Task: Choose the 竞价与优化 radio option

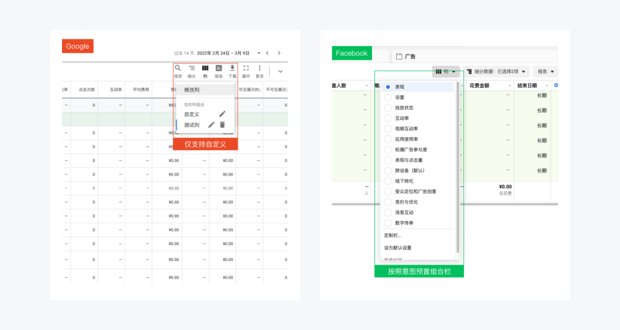Action: pyautogui.click(x=388, y=202)
